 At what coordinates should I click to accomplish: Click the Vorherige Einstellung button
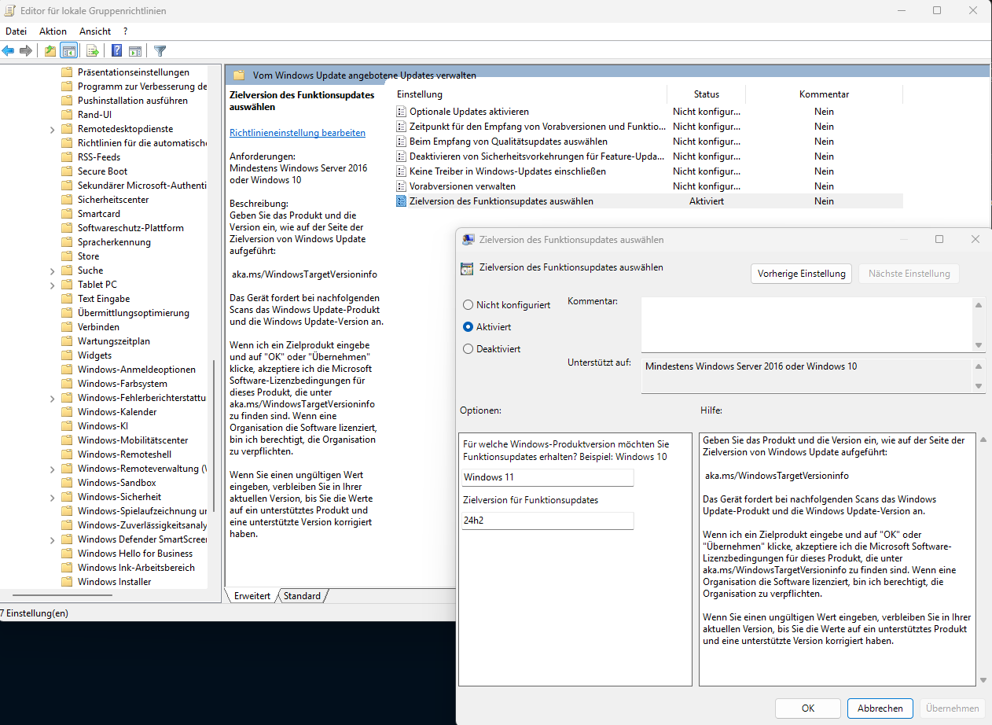click(802, 274)
